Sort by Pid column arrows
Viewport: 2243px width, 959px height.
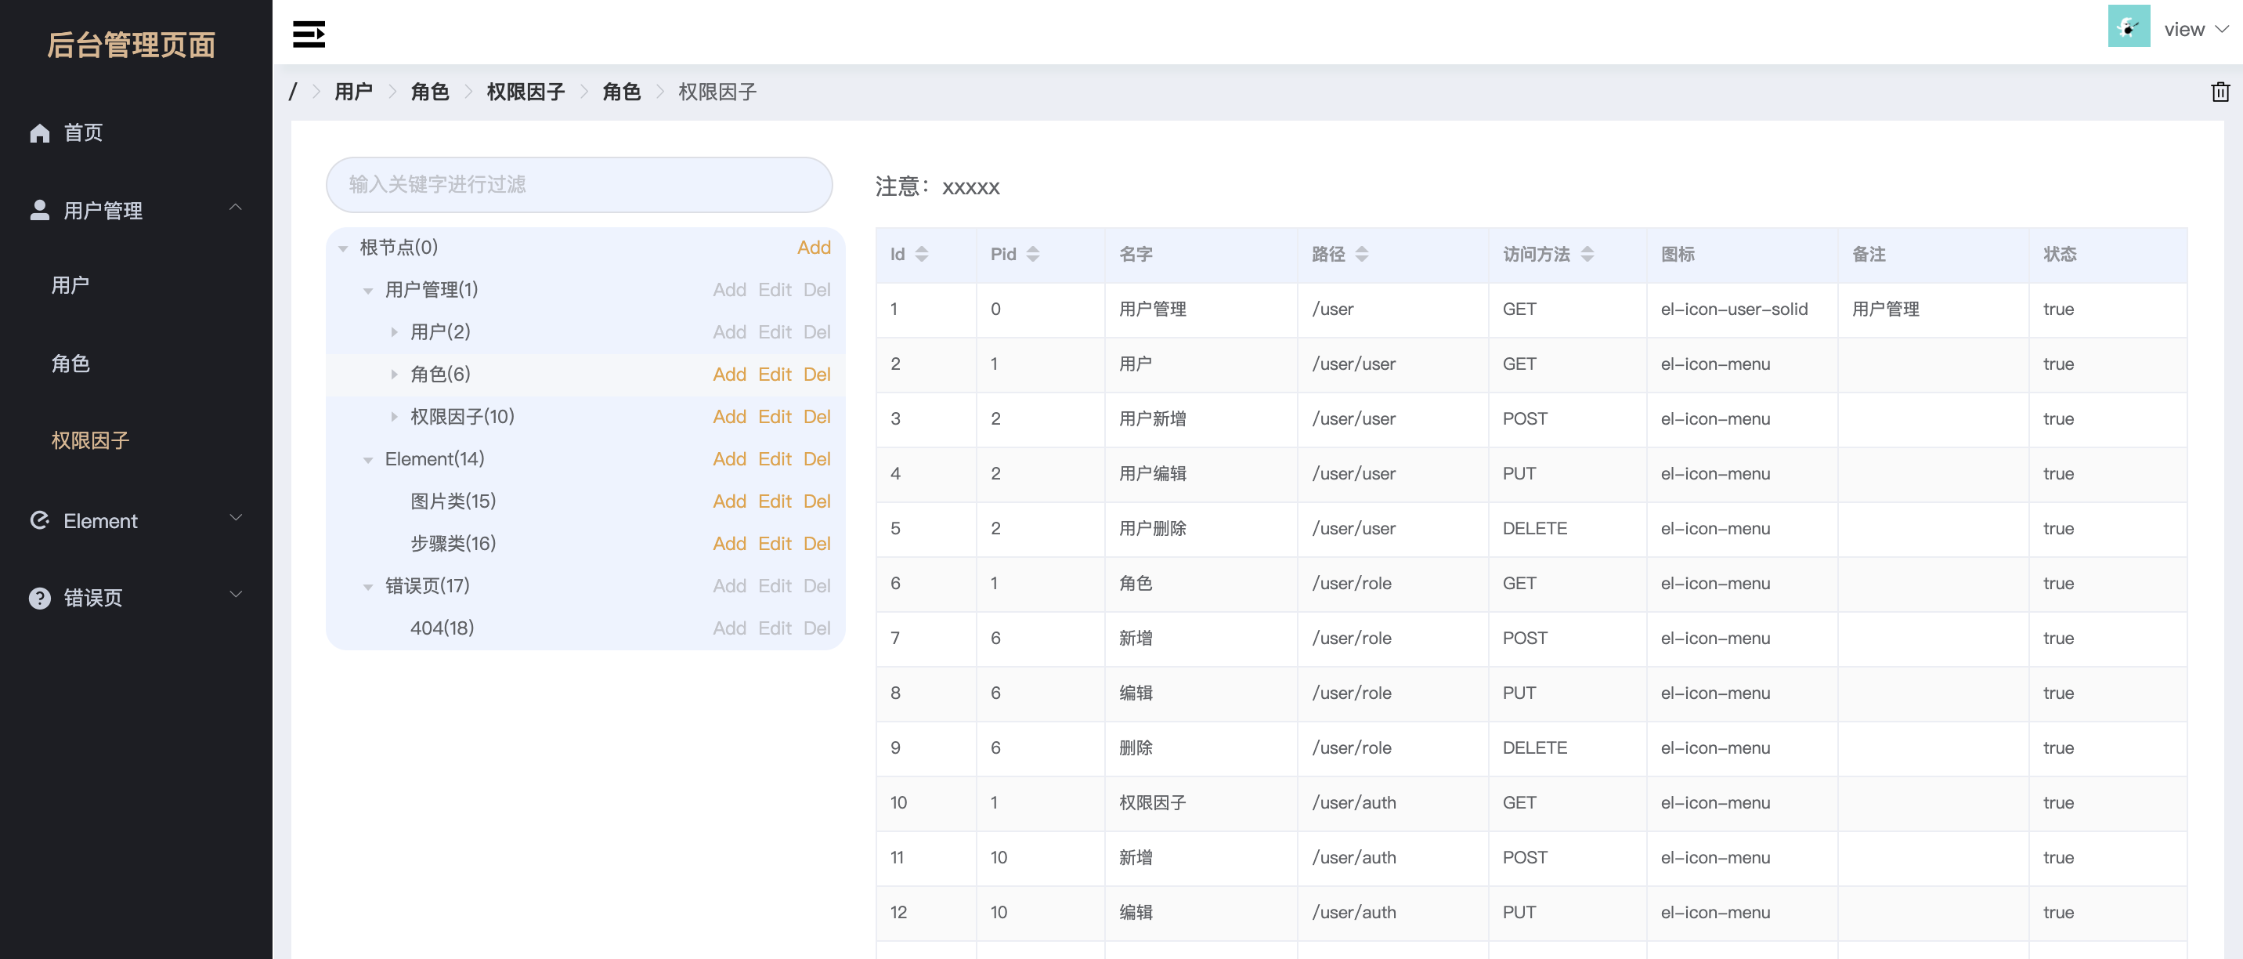coord(1033,254)
